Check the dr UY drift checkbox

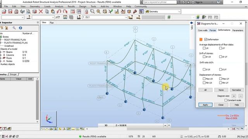[220, 57]
